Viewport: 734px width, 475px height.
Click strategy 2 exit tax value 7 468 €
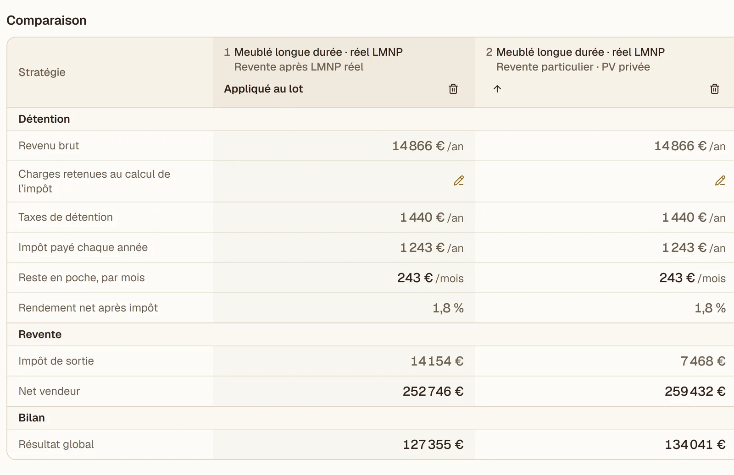pos(703,361)
